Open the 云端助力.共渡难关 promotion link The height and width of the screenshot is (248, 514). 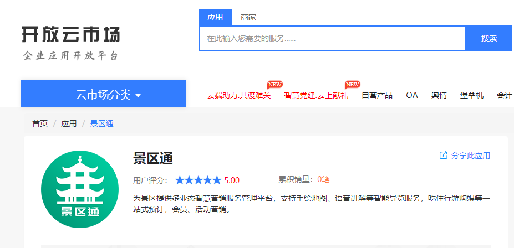point(239,95)
